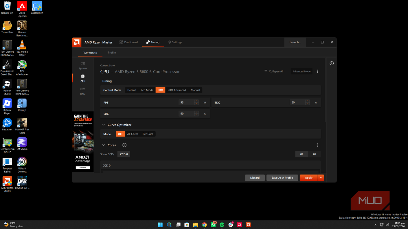
Task: Click the AMD Ryzen Master logo icon
Action: [77, 42]
